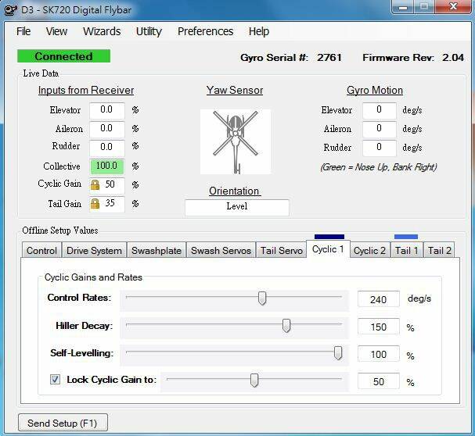Click the Gyro Motion heading
Screen dimensions: 475x436
[x=375, y=90]
